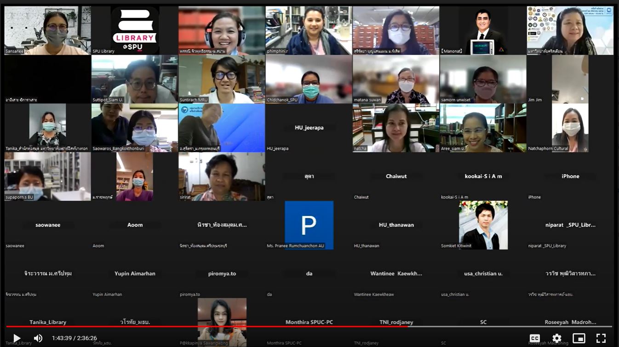Select Suntirach MRU's video tile
Screen dimensions: 619x347
click(x=222, y=79)
